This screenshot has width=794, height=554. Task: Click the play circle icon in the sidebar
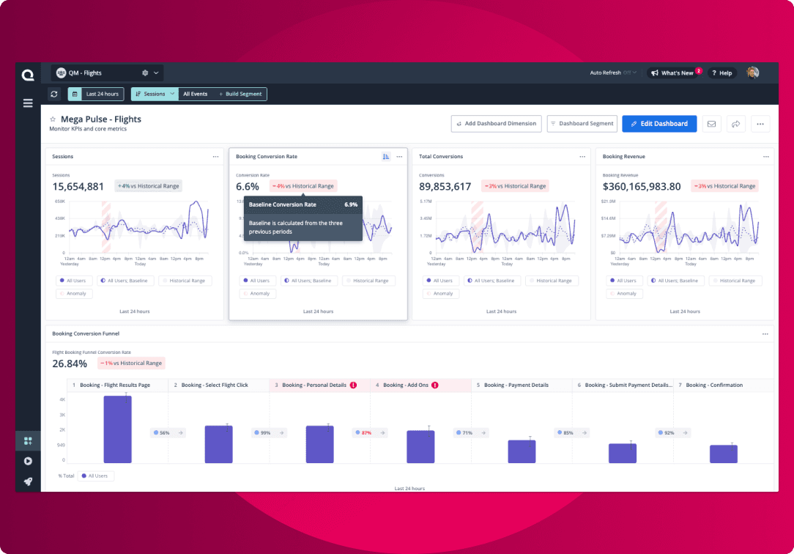coord(28,461)
